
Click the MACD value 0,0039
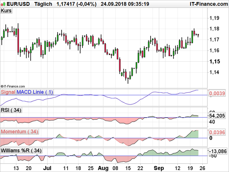point(217,93)
